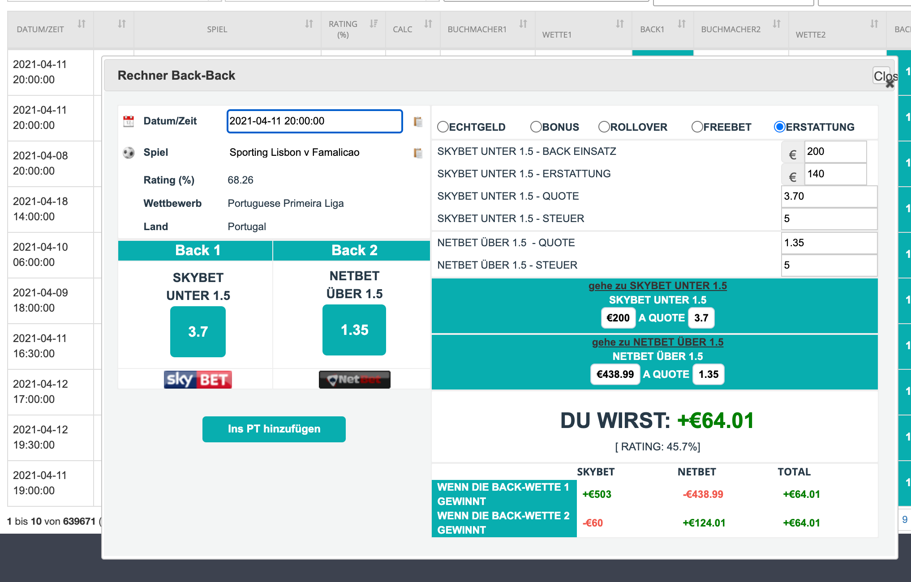The image size is (911, 582).
Task: Sort by CALC column arrows
Action: 428,24
